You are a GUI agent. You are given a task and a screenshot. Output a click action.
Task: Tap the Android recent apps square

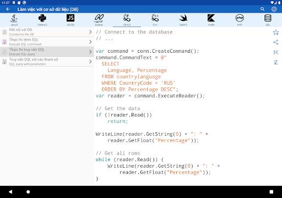(272, 192)
